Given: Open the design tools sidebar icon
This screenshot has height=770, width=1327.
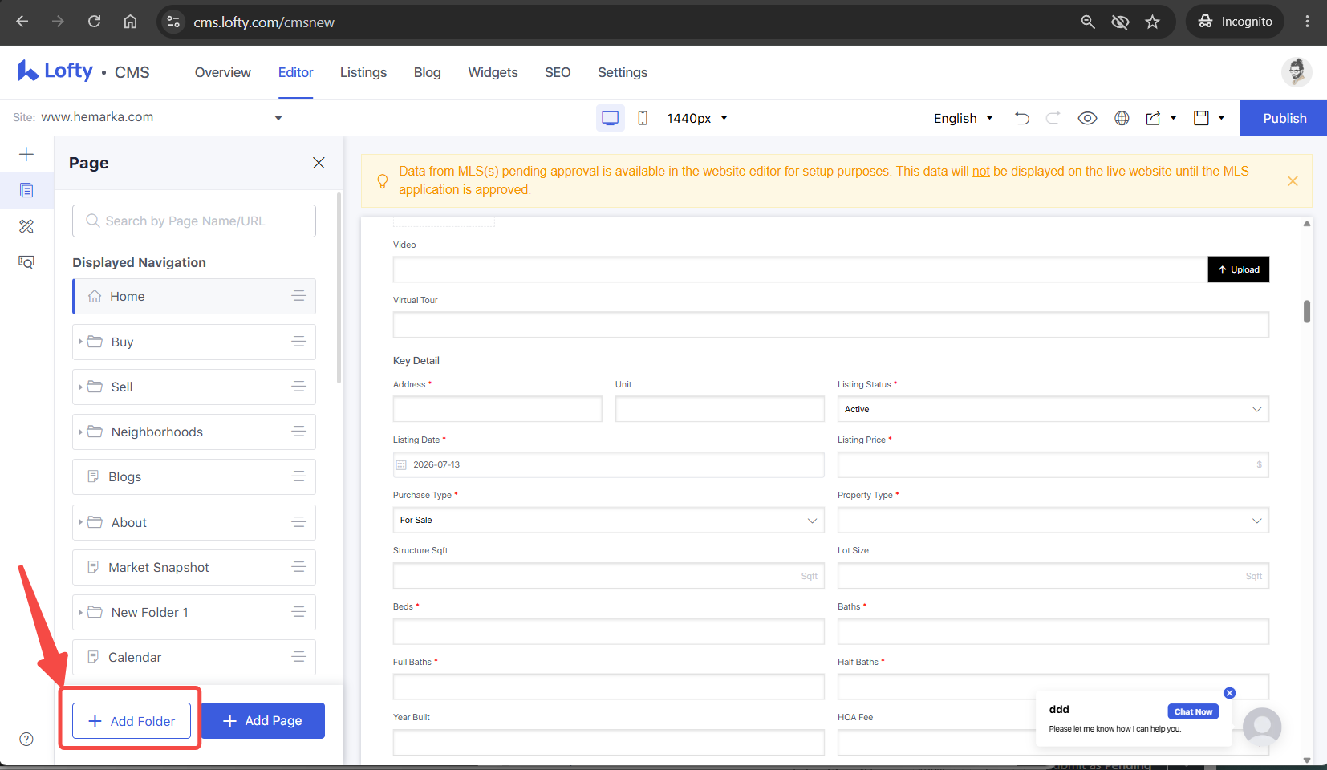Looking at the screenshot, I should click(26, 226).
